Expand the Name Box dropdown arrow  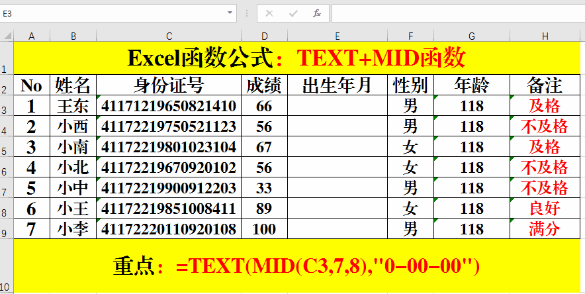[230, 13]
